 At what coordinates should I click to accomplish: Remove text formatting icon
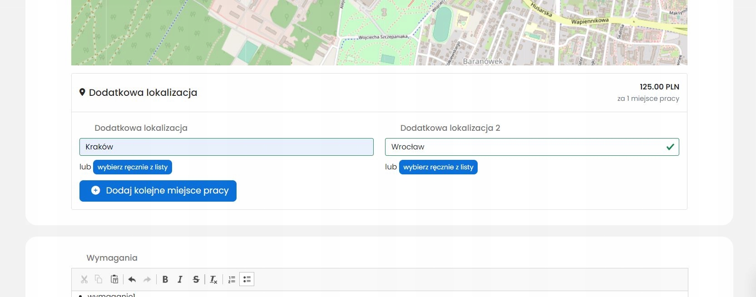click(213, 279)
